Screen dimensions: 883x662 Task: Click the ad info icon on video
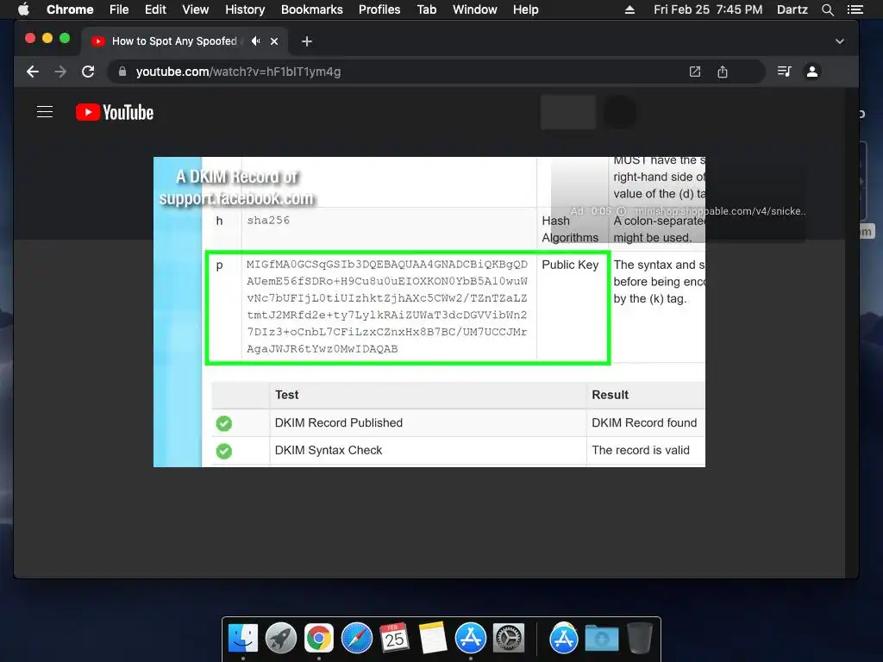pos(622,211)
